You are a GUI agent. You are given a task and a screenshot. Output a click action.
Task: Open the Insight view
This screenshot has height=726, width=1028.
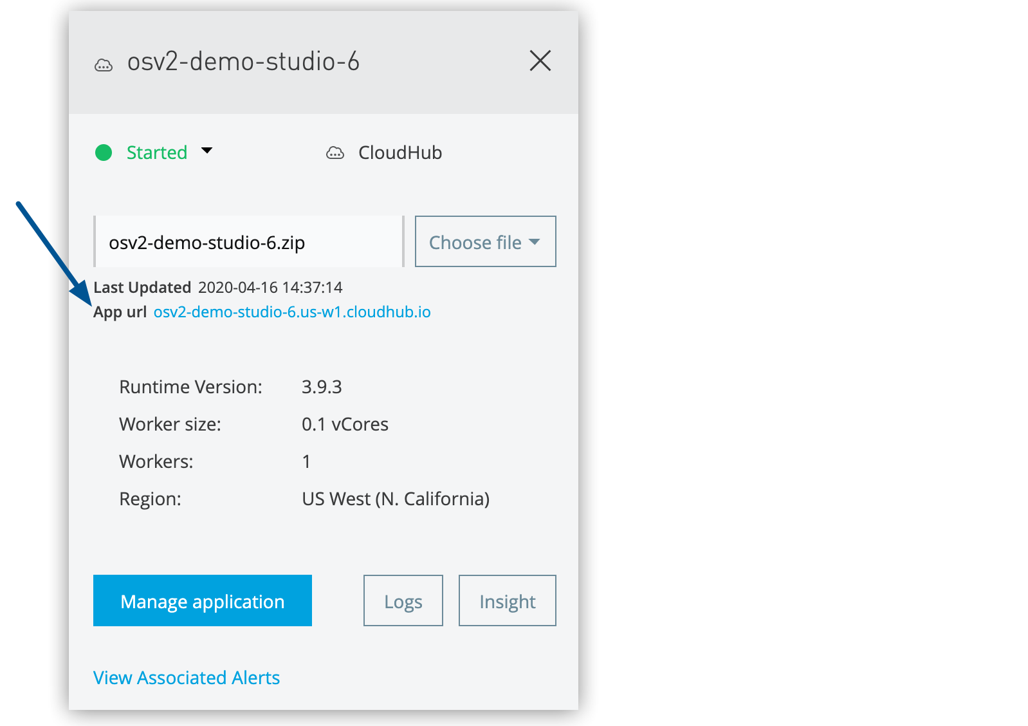click(x=507, y=601)
